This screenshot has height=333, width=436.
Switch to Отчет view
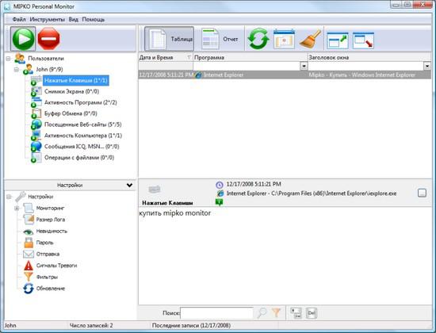tap(220, 39)
